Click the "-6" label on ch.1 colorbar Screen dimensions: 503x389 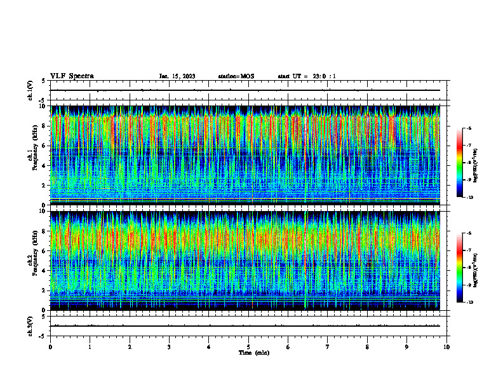pos(469,128)
